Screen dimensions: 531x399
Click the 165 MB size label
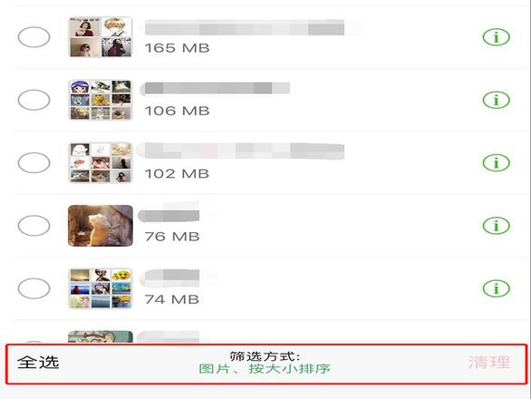point(177,48)
